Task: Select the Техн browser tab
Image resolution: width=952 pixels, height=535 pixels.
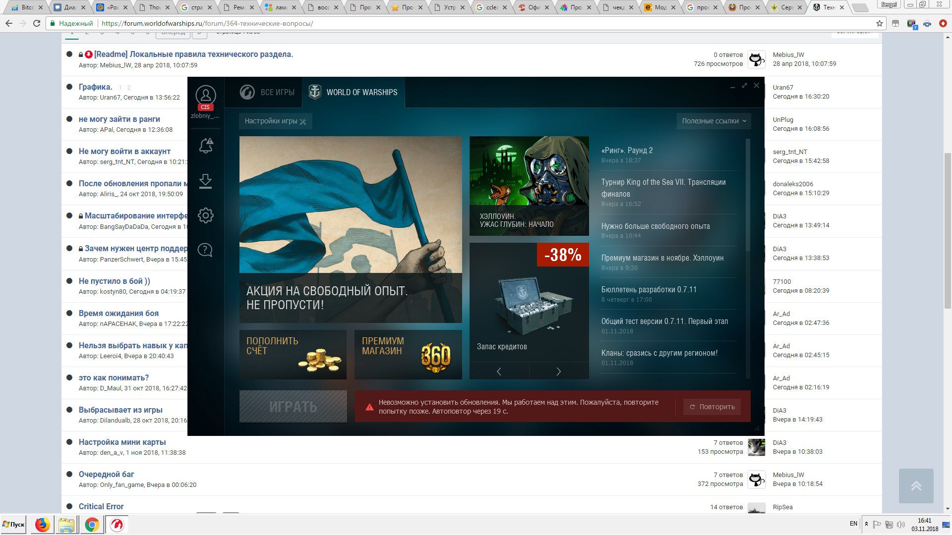Action: pos(829,7)
